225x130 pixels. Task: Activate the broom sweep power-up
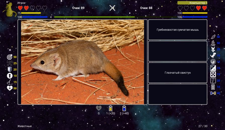point(10,82)
